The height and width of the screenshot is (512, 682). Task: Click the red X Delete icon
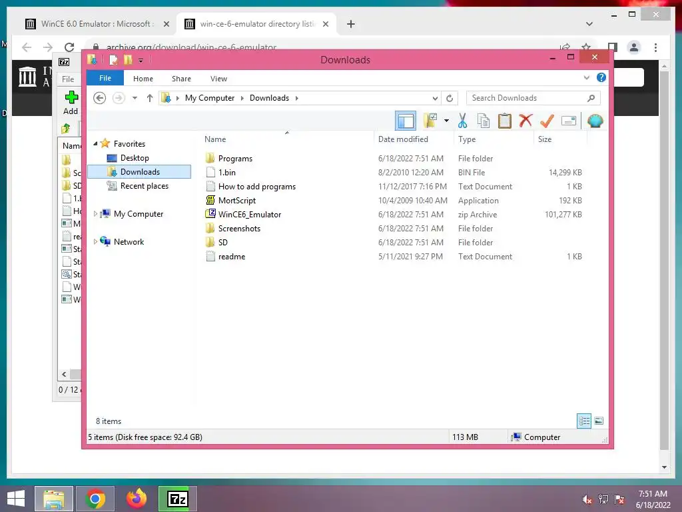(525, 120)
